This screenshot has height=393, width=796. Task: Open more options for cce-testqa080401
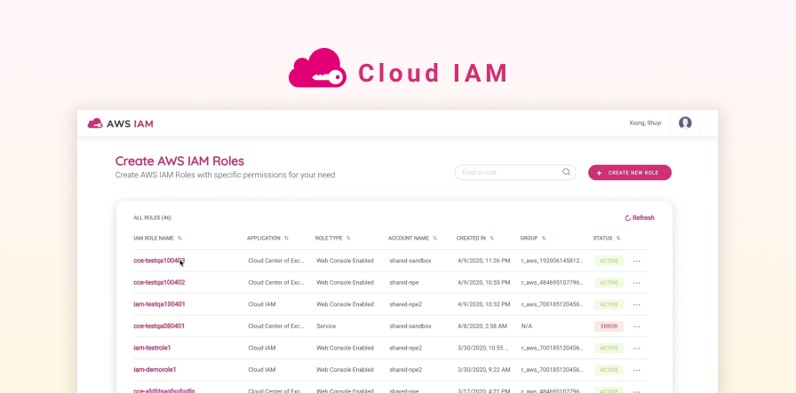637,326
